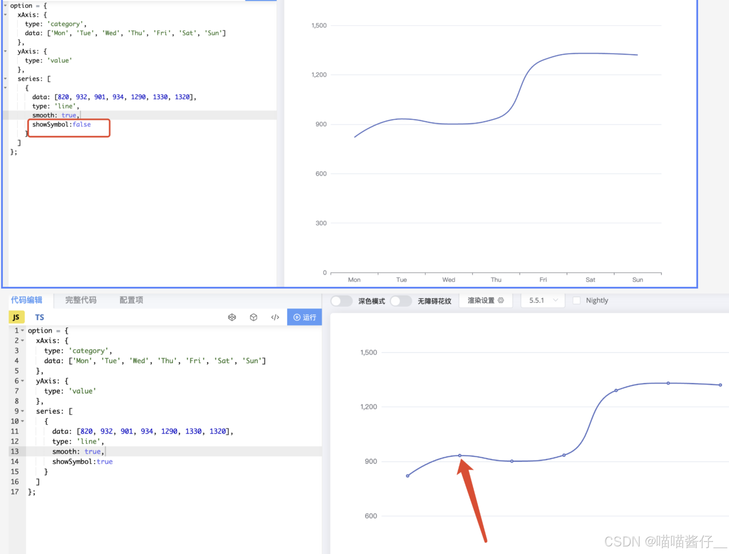This screenshot has height=554, width=729.
Task: Click the 1,500 y-axis label in lower chart
Action: click(x=369, y=352)
